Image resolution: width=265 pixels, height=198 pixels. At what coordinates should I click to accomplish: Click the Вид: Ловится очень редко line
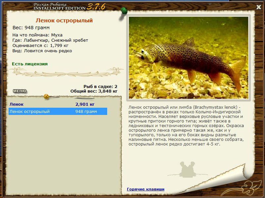(42, 51)
